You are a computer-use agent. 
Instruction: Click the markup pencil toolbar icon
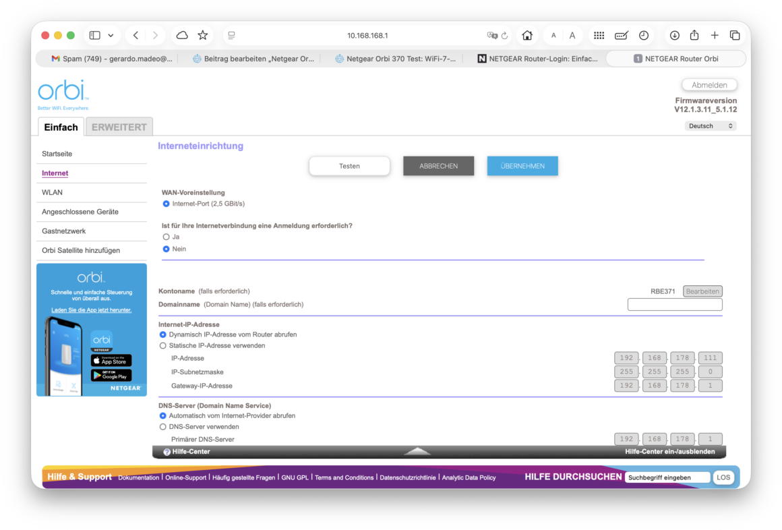tap(622, 36)
